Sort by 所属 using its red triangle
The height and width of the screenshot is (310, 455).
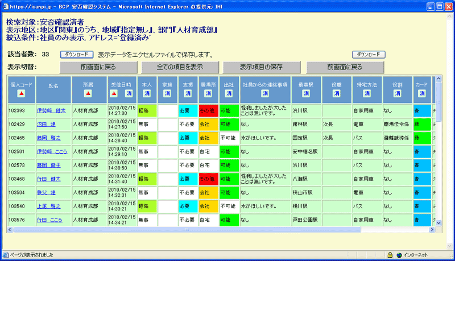point(88,93)
